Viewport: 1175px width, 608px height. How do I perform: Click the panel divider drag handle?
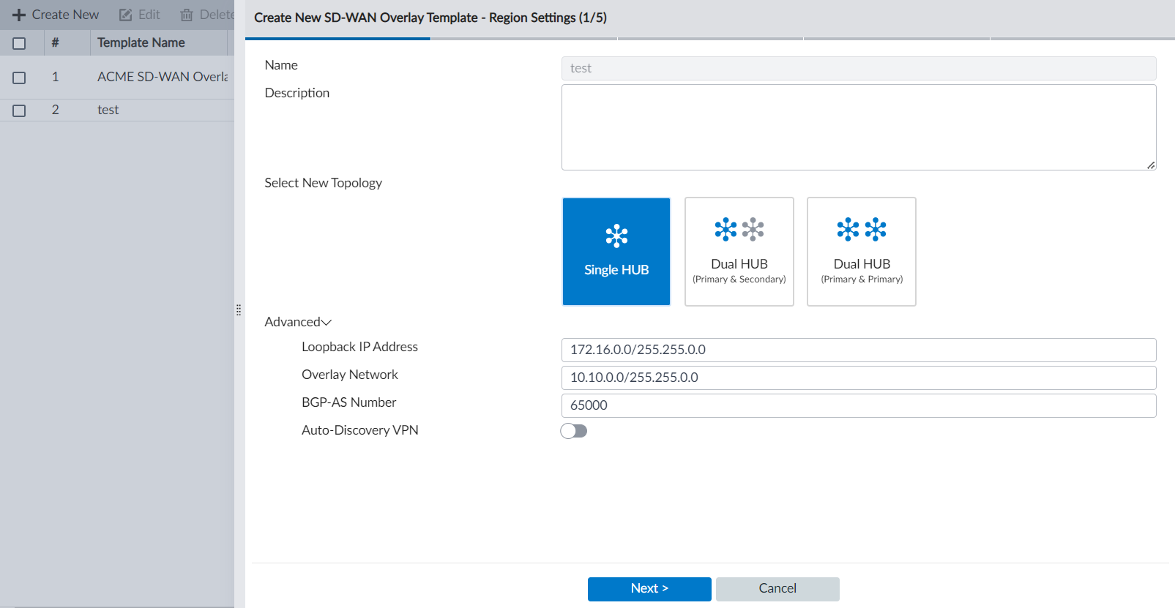239,310
